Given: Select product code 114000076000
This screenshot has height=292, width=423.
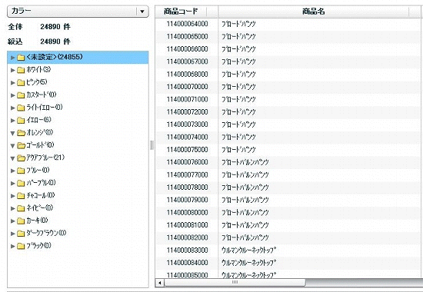Looking at the screenshot, I should [x=187, y=162].
